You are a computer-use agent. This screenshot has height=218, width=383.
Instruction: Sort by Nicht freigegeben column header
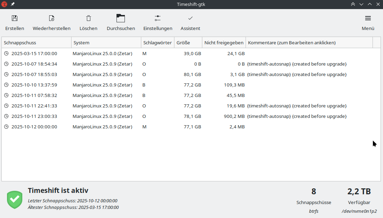224,43
